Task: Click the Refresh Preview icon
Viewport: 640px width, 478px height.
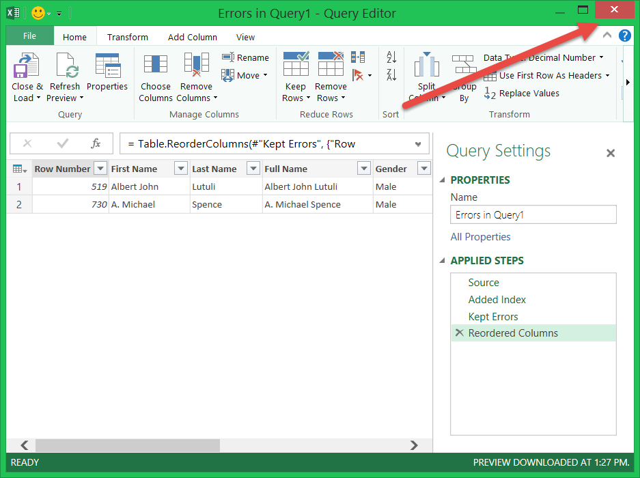Action: 65,66
